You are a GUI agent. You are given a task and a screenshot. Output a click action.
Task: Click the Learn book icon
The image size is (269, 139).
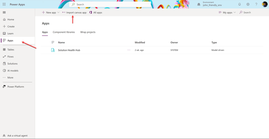tap(5, 33)
